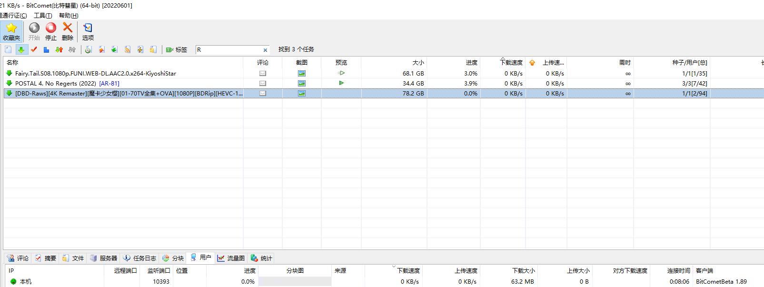Image resolution: width=764 pixels, height=287 pixels.
Task: Sort tasks by 大小 column
Action: pos(394,62)
